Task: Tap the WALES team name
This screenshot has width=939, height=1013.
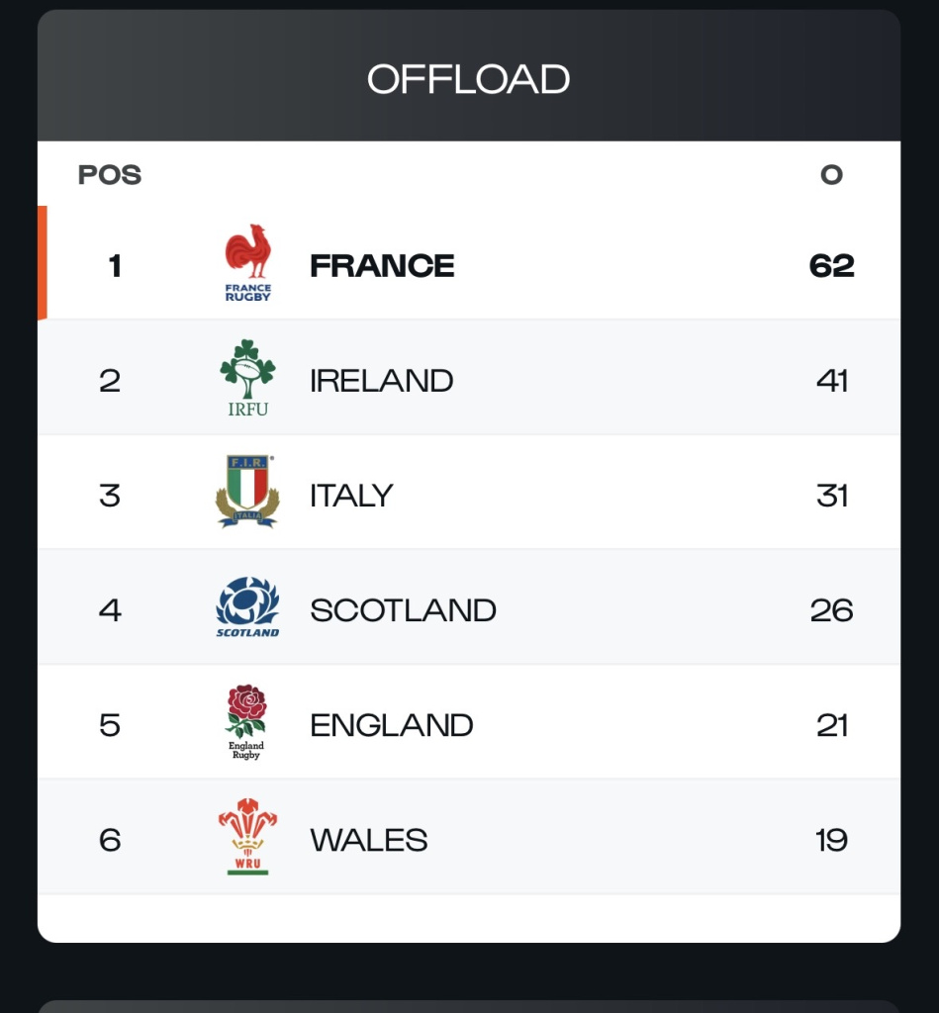Action: (368, 840)
